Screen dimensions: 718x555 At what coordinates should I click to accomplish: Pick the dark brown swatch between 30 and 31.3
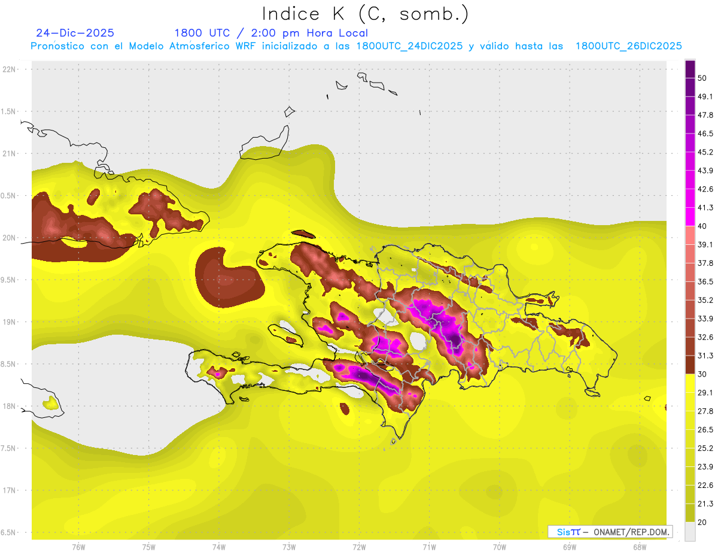click(x=690, y=365)
